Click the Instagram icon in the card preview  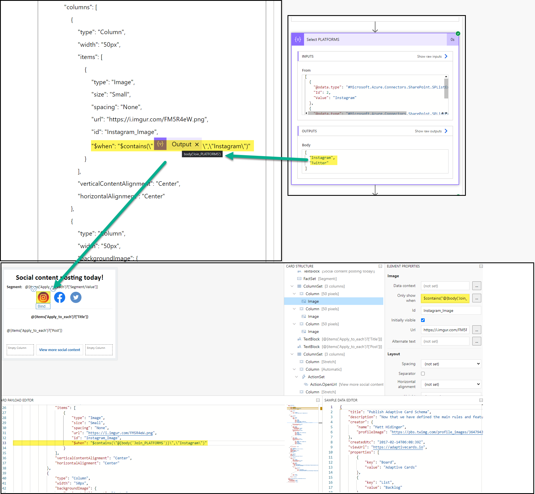point(43,297)
